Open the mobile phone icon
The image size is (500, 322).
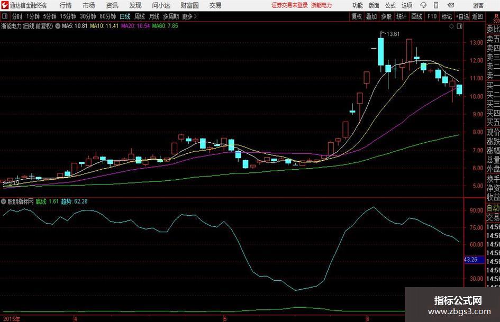coord(436,5)
